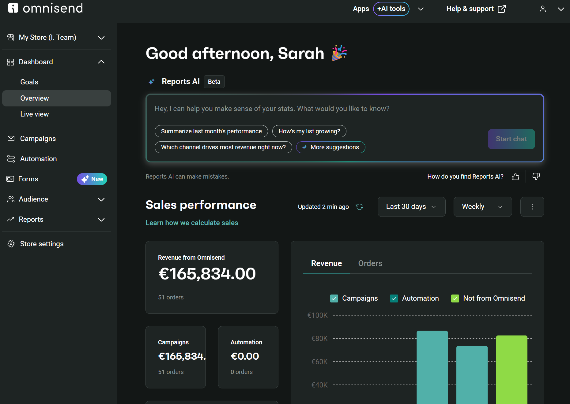570x404 pixels.
Task: Click the +AI tools button
Action: [x=391, y=9]
